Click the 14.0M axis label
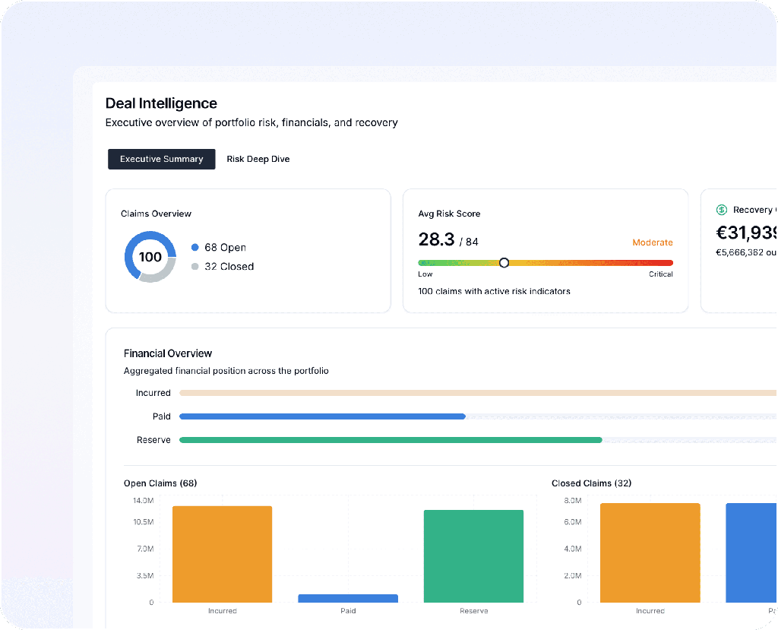The height and width of the screenshot is (630, 778). pos(144,500)
